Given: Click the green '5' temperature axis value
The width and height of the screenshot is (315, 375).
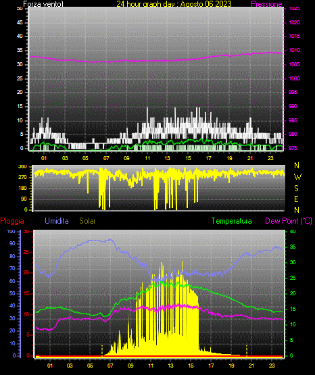Looking at the screenshot, I should [x=291, y=340].
